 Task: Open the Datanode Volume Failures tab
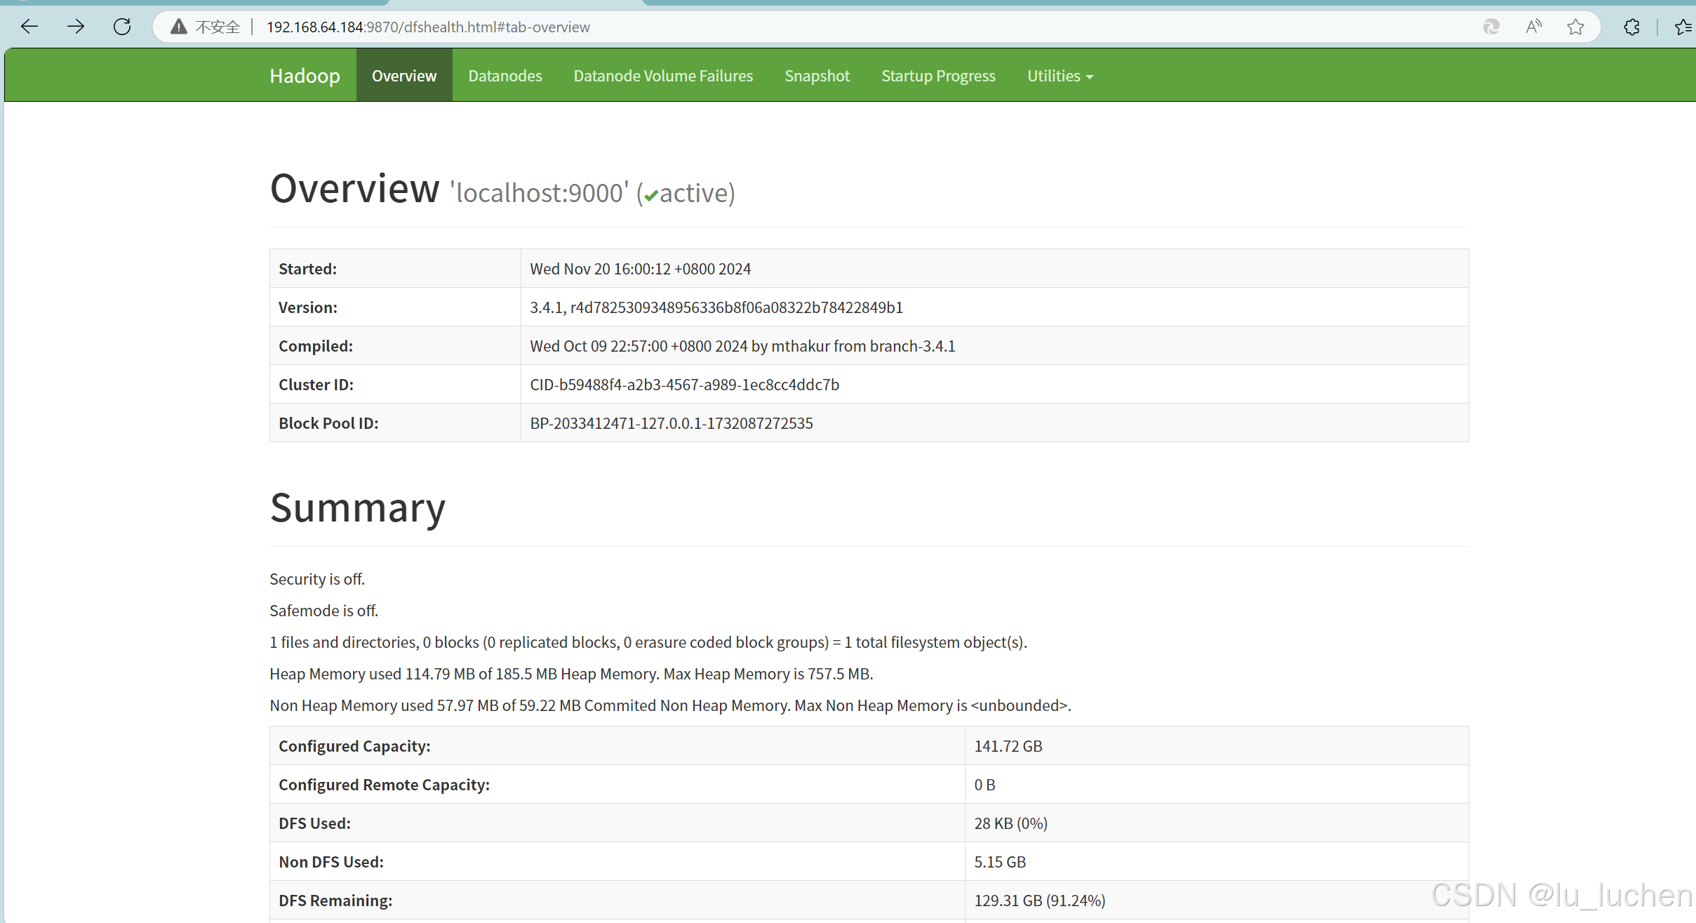coord(662,76)
